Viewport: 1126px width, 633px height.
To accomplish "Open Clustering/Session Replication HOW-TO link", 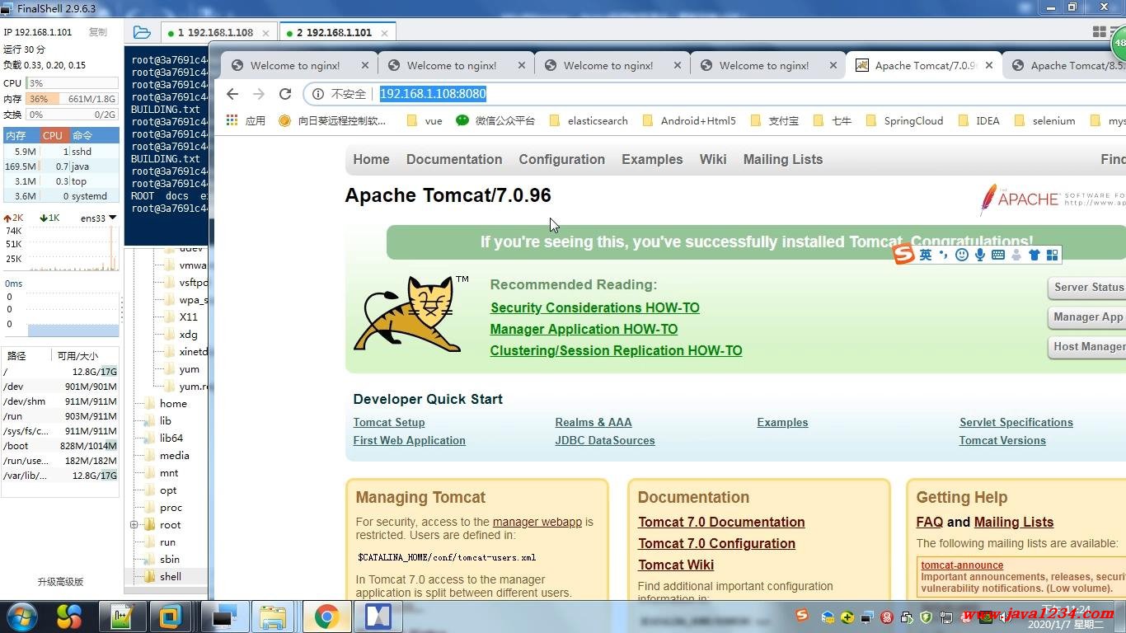I will [x=616, y=350].
